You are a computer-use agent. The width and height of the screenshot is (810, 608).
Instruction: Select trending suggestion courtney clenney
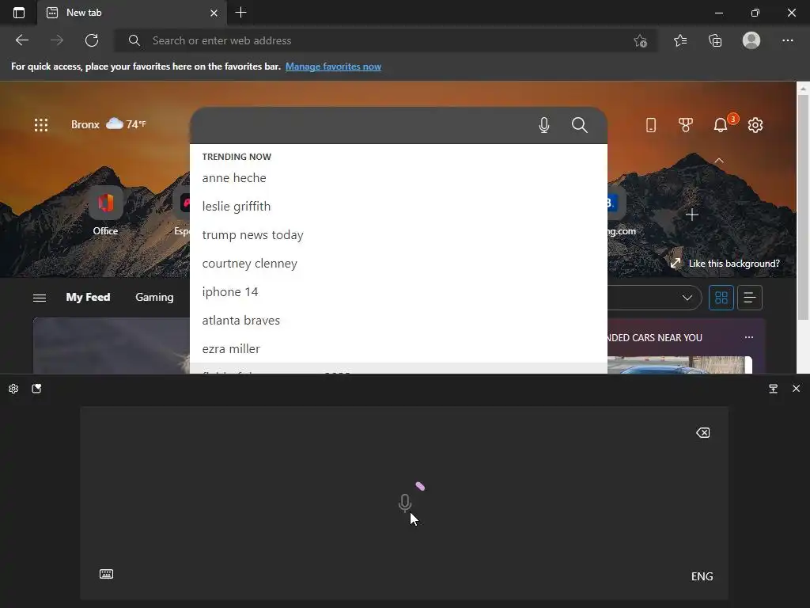coord(399,263)
